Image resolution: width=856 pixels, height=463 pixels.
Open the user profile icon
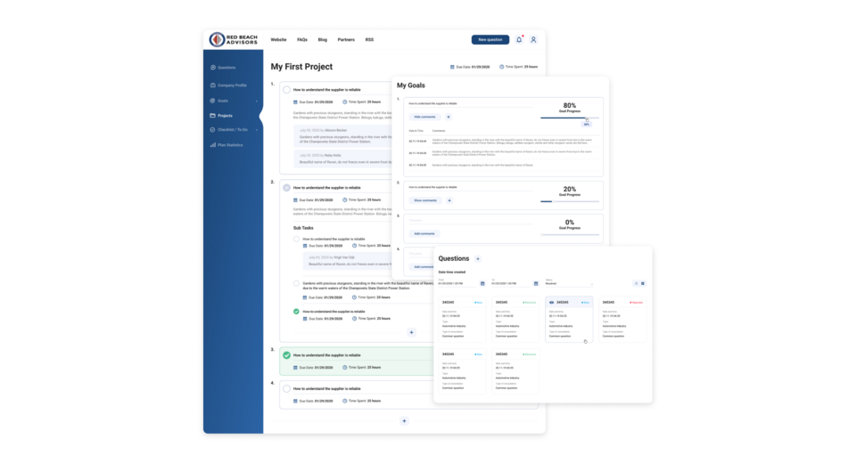point(533,39)
